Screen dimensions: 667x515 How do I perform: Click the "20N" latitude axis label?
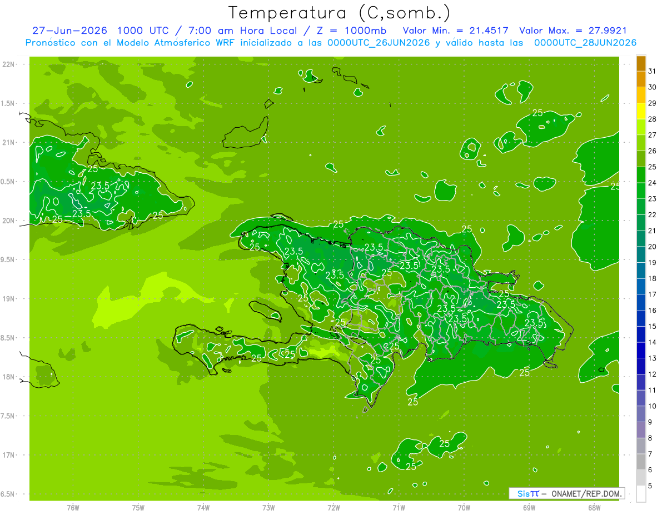click(x=9, y=221)
